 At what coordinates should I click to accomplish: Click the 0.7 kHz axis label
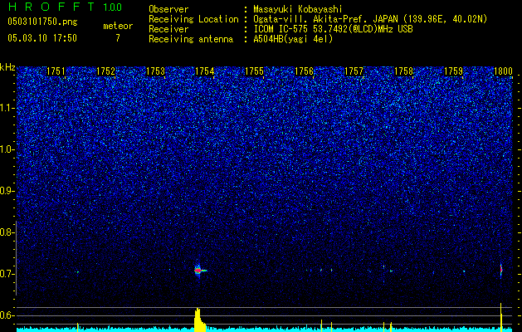pos(7,274)
